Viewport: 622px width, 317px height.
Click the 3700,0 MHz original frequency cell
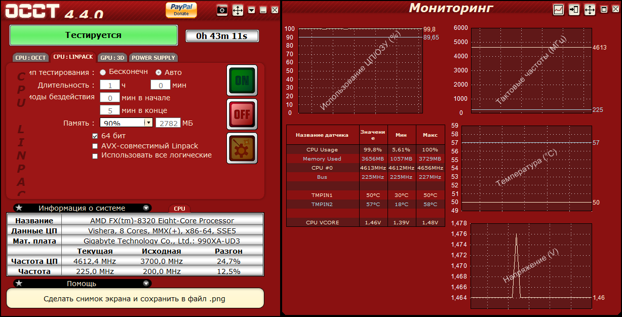tap(162, 261)
